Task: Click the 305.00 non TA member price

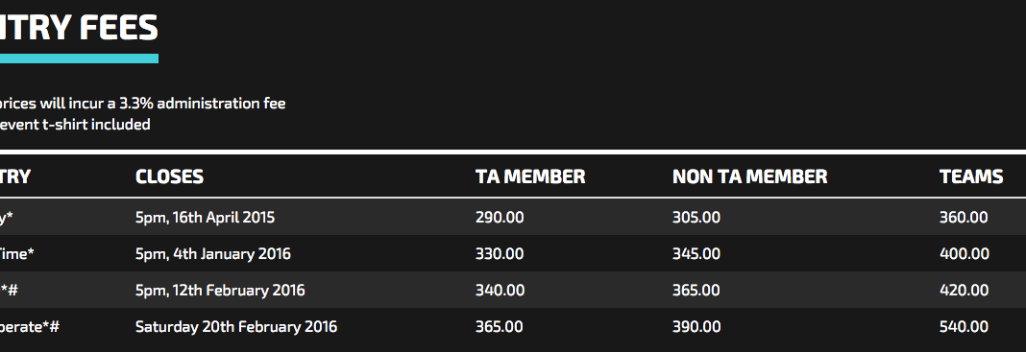Action: [x=696, y=218]
